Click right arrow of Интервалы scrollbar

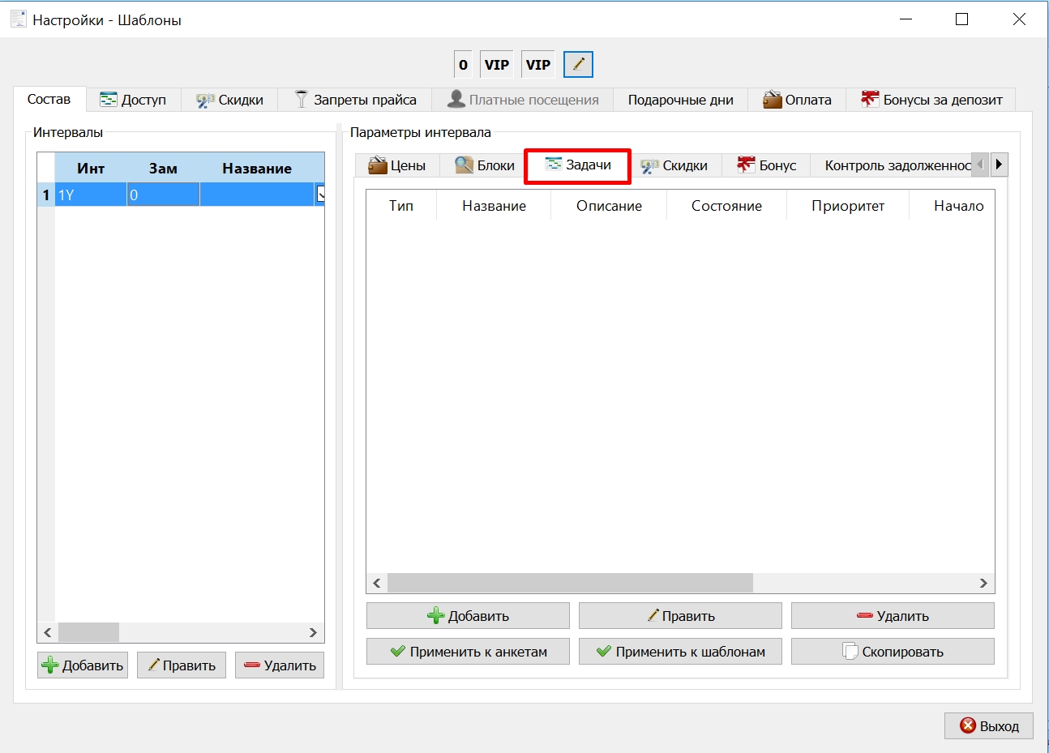(313, 632)
